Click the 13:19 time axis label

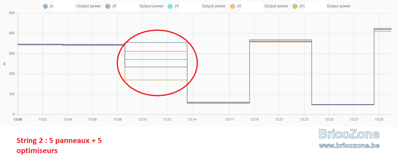(x=254, y=119)
